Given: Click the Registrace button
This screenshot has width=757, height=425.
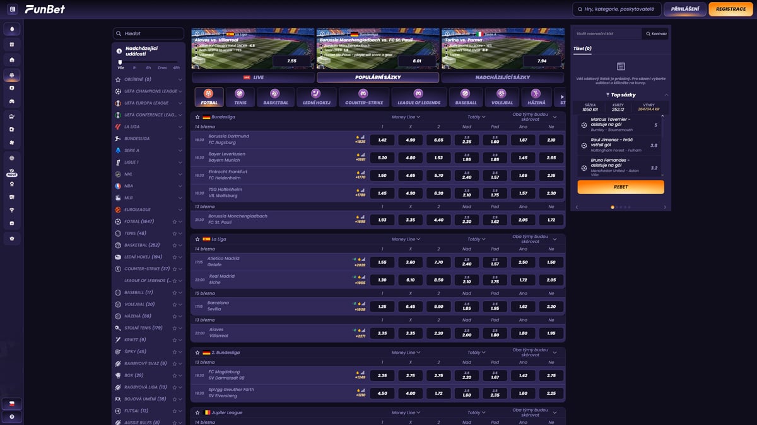Looking at the screenshot, I should click(x=731, y=9).
